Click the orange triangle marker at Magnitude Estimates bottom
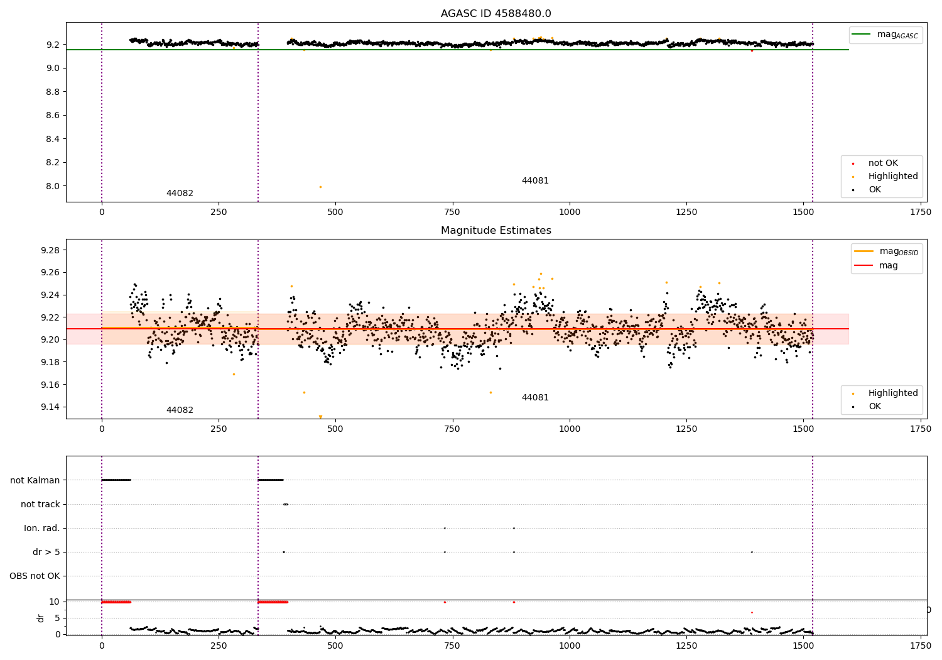942x660 pixels. click(320, 417)
